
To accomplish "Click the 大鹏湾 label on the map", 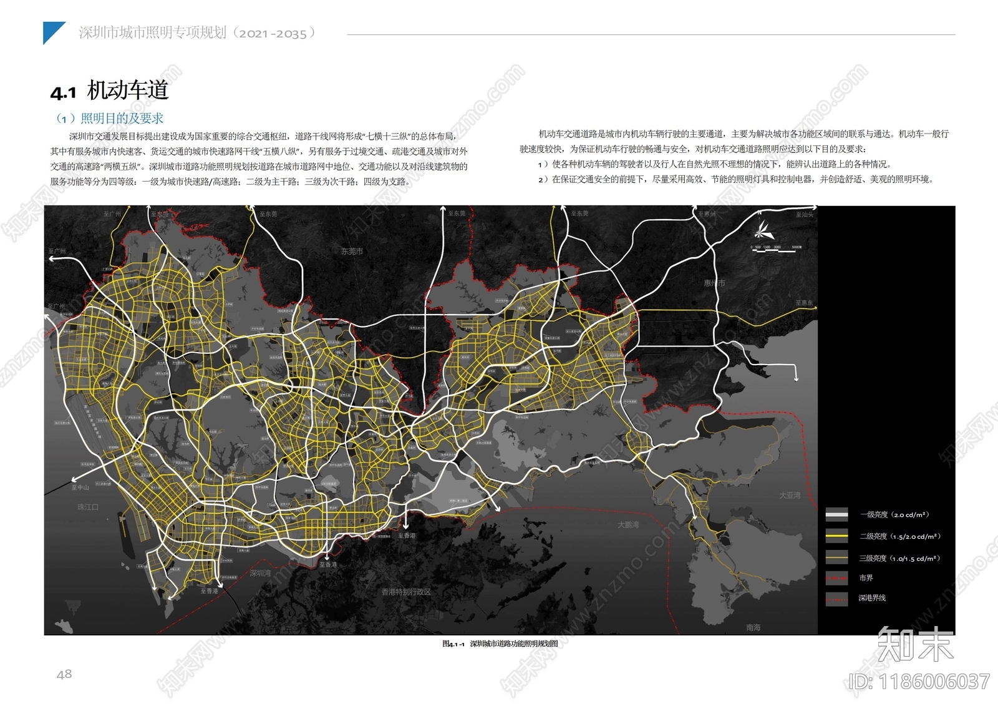I will click(628, 525).
